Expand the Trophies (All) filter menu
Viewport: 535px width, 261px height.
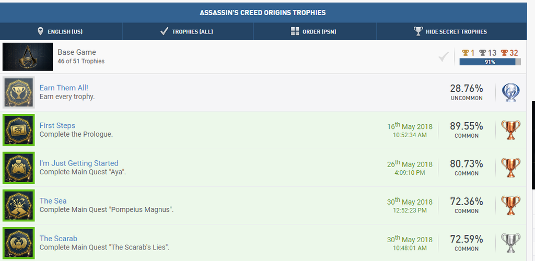pos(188,32)
